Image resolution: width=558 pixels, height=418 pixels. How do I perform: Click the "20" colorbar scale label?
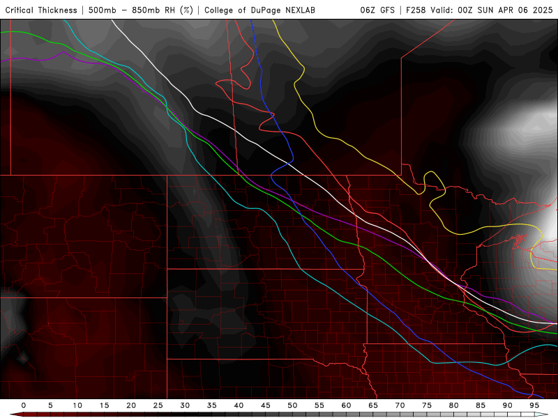point(131,405)
